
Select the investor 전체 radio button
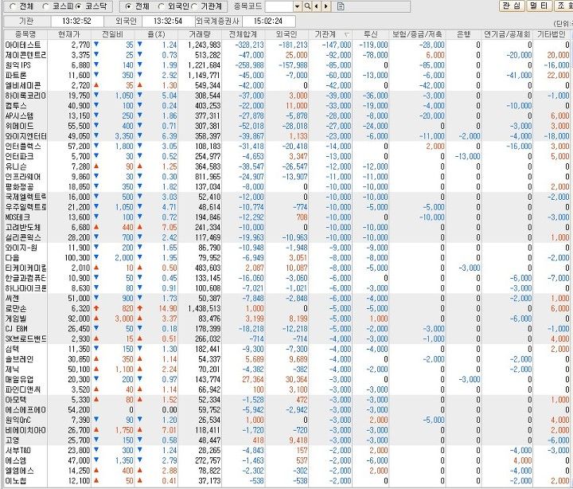click(x=128, y=6)
